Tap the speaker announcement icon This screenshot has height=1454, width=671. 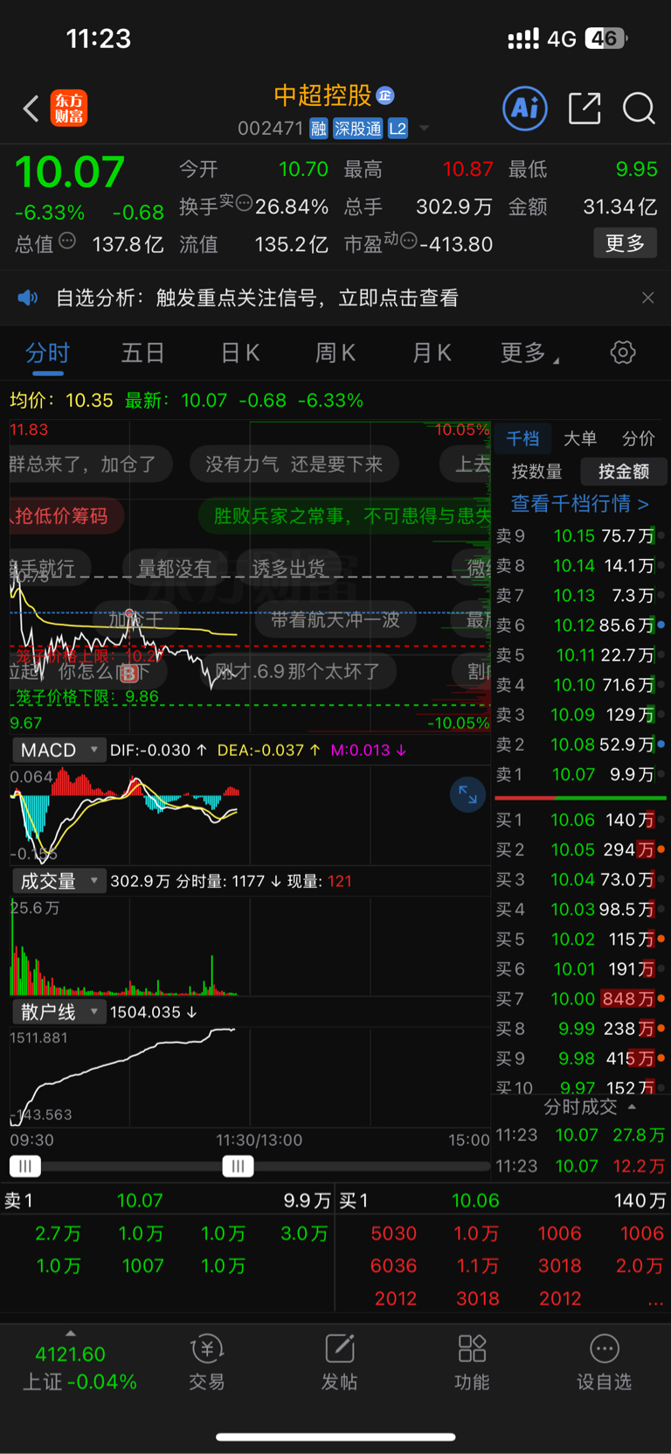point(28,297)
